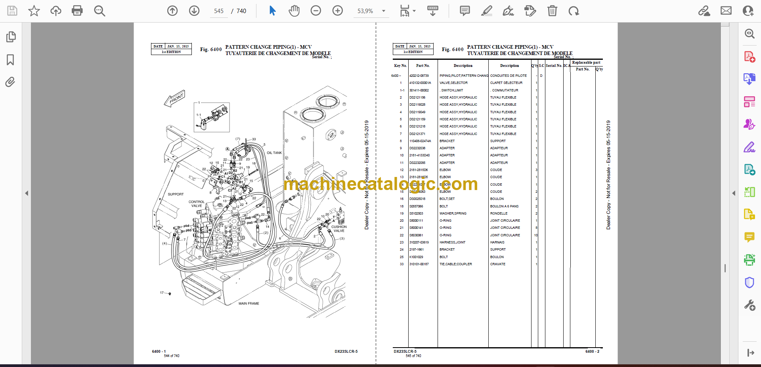Zoom out with the minus button

[x=316, y=11]
